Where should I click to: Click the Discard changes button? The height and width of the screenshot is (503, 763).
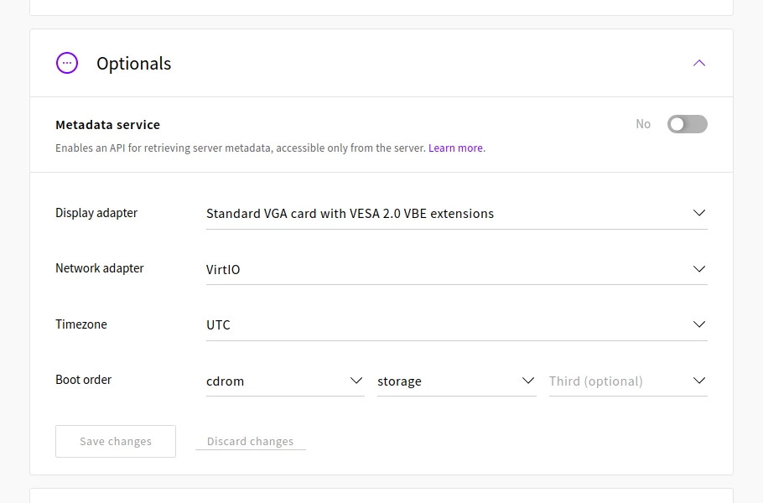[250, 441]
